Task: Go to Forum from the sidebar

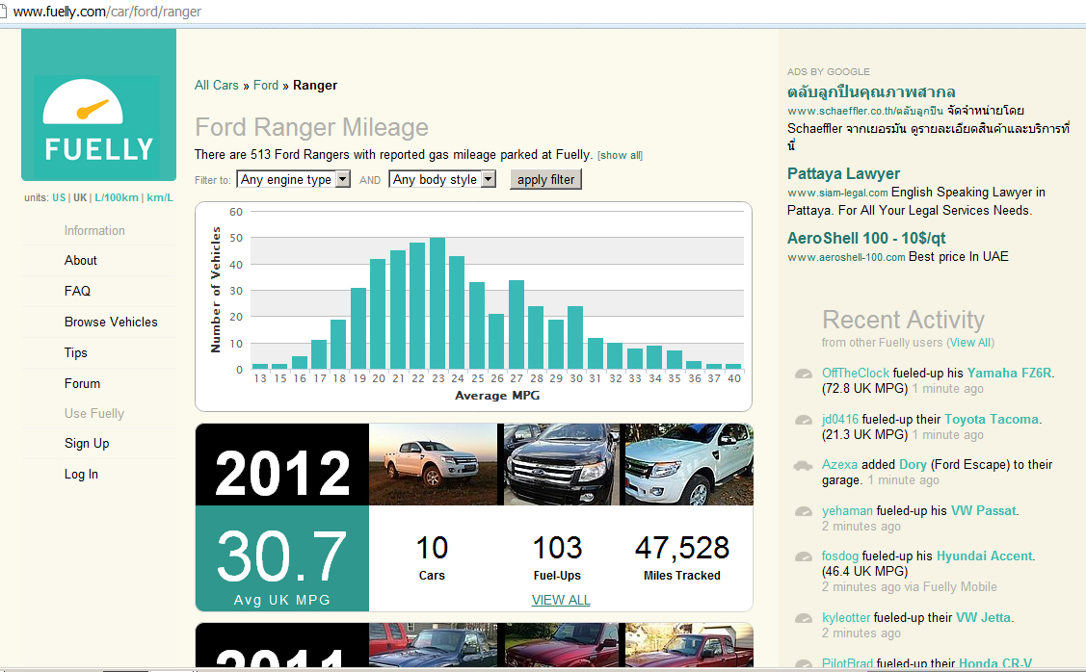Action: coord(82,383)
